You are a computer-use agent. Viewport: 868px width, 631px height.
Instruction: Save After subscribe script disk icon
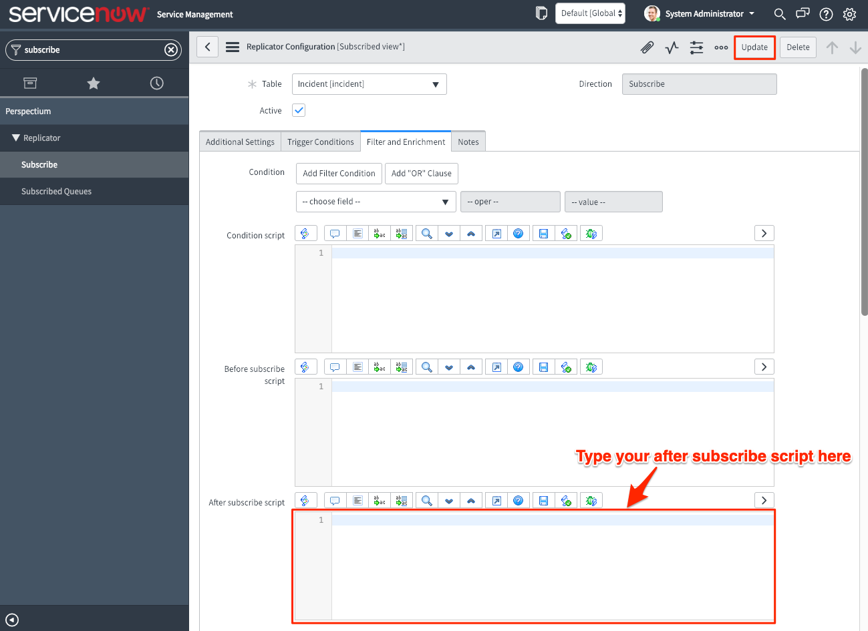coord(543,500)
